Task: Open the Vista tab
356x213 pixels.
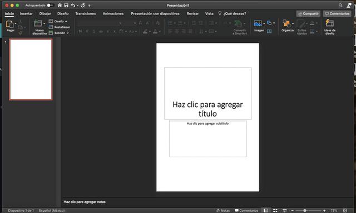Action: coord(209,13)
